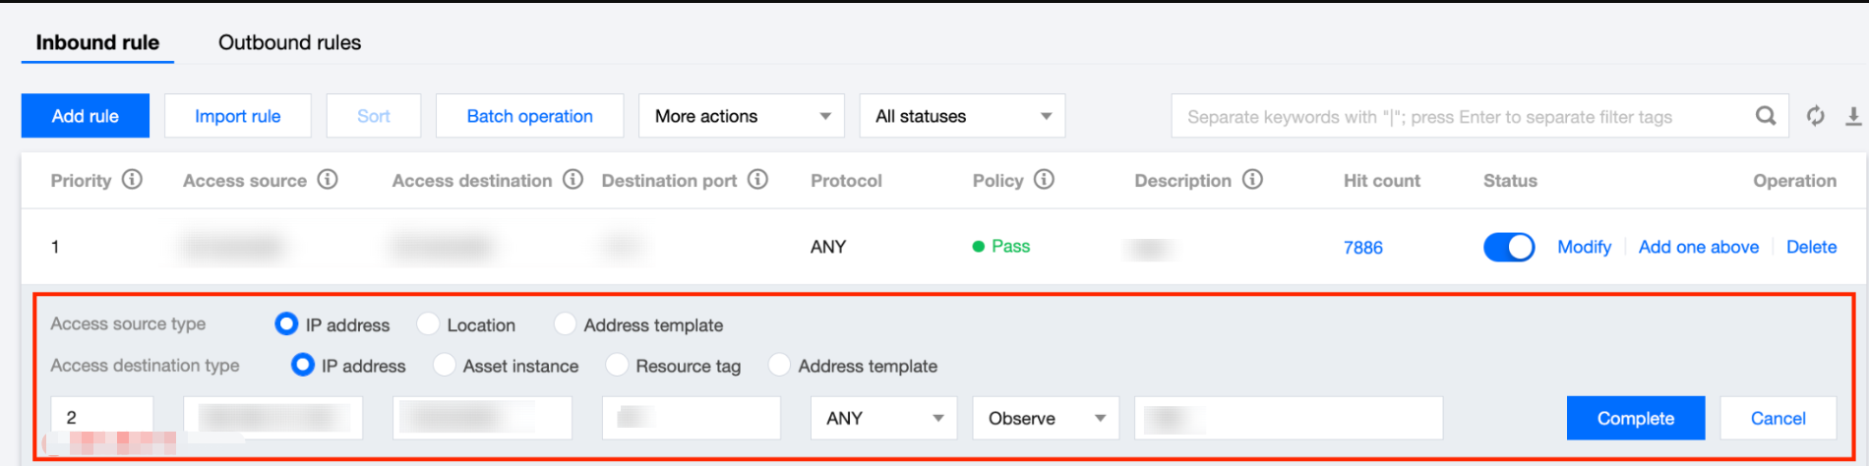
Task: Select Asset instance as destination type
Action: (445, 366)
